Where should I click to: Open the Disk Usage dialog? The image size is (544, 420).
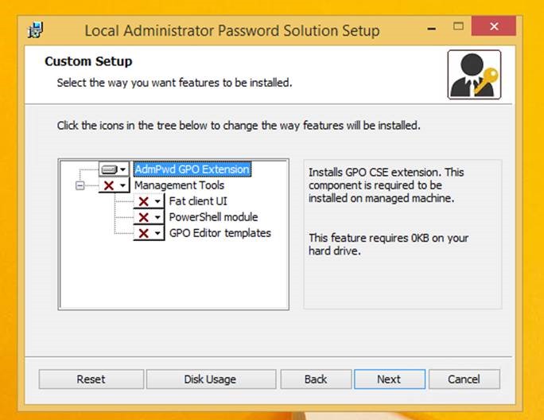tap(211, 379)
